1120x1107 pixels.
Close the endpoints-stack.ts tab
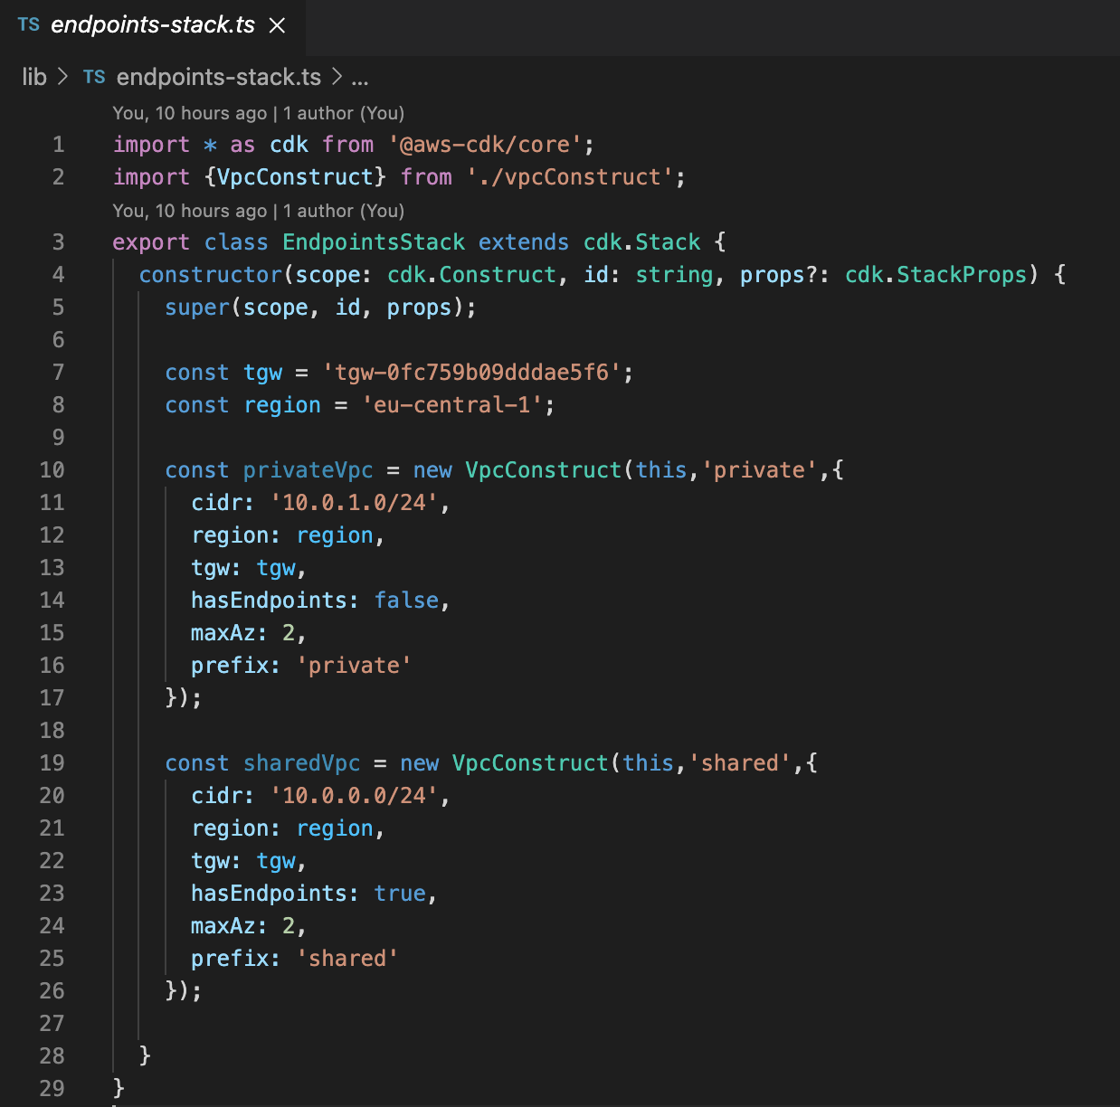(x=278, y=26)
